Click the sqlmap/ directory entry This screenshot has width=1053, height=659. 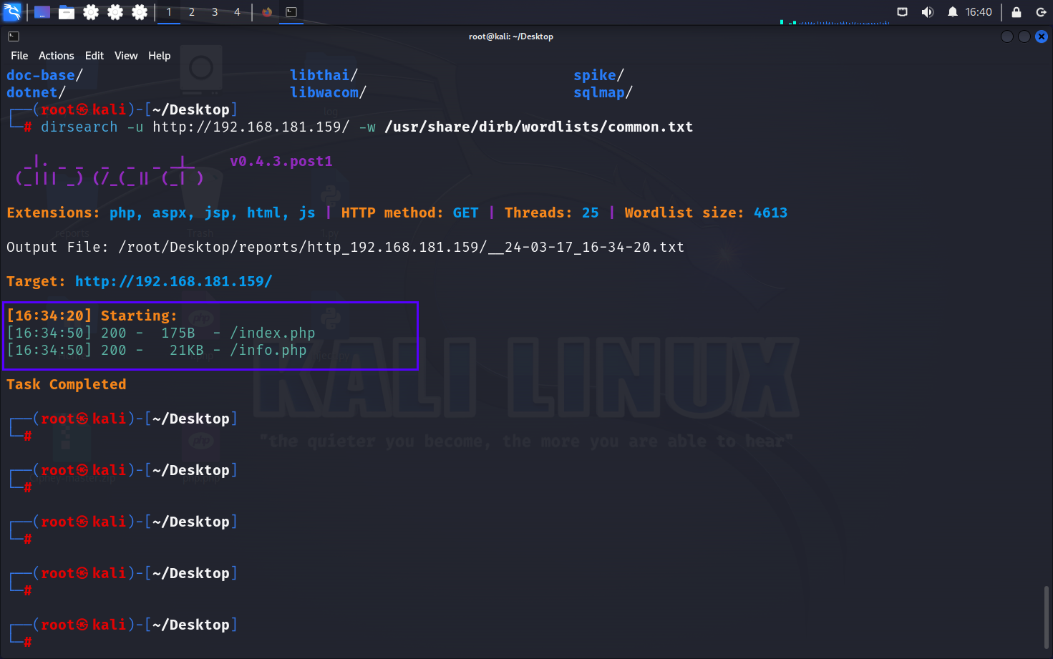[x=603, y=92]
